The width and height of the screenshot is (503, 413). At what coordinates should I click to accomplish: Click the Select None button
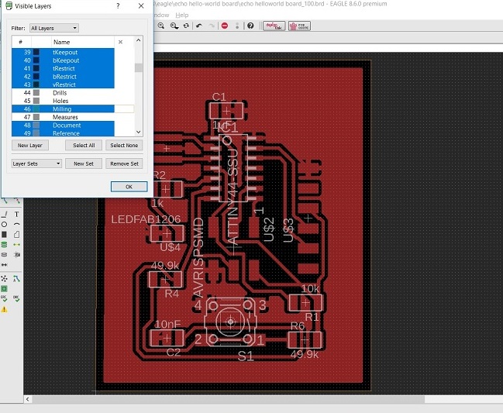point(124,145)
